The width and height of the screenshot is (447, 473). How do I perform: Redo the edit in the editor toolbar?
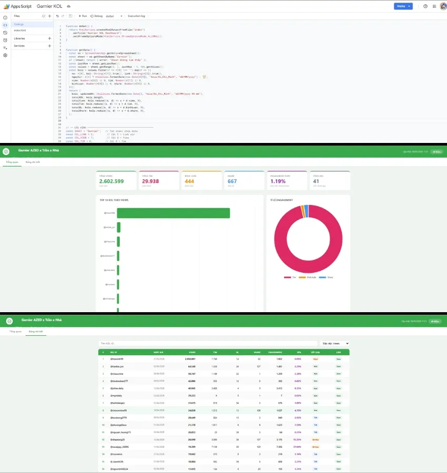tap(63, 16)
